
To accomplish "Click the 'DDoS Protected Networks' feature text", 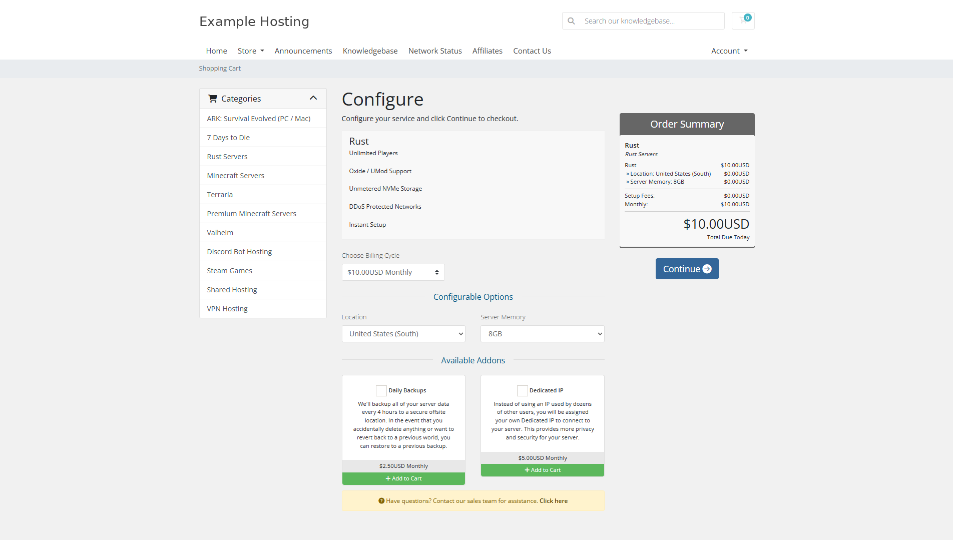I will pyautogui.click(x=385, y=207).
